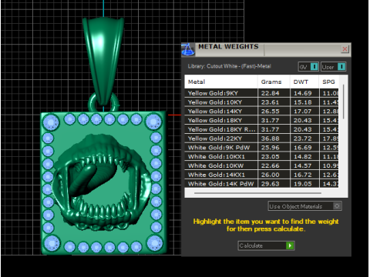Select the White Gold:10KX1 row
Image resolution: width=370 pixels, height=277 pixels.
coord(261,156)
